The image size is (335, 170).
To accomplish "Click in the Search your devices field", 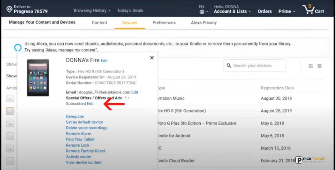I will [x=255, y=65].
